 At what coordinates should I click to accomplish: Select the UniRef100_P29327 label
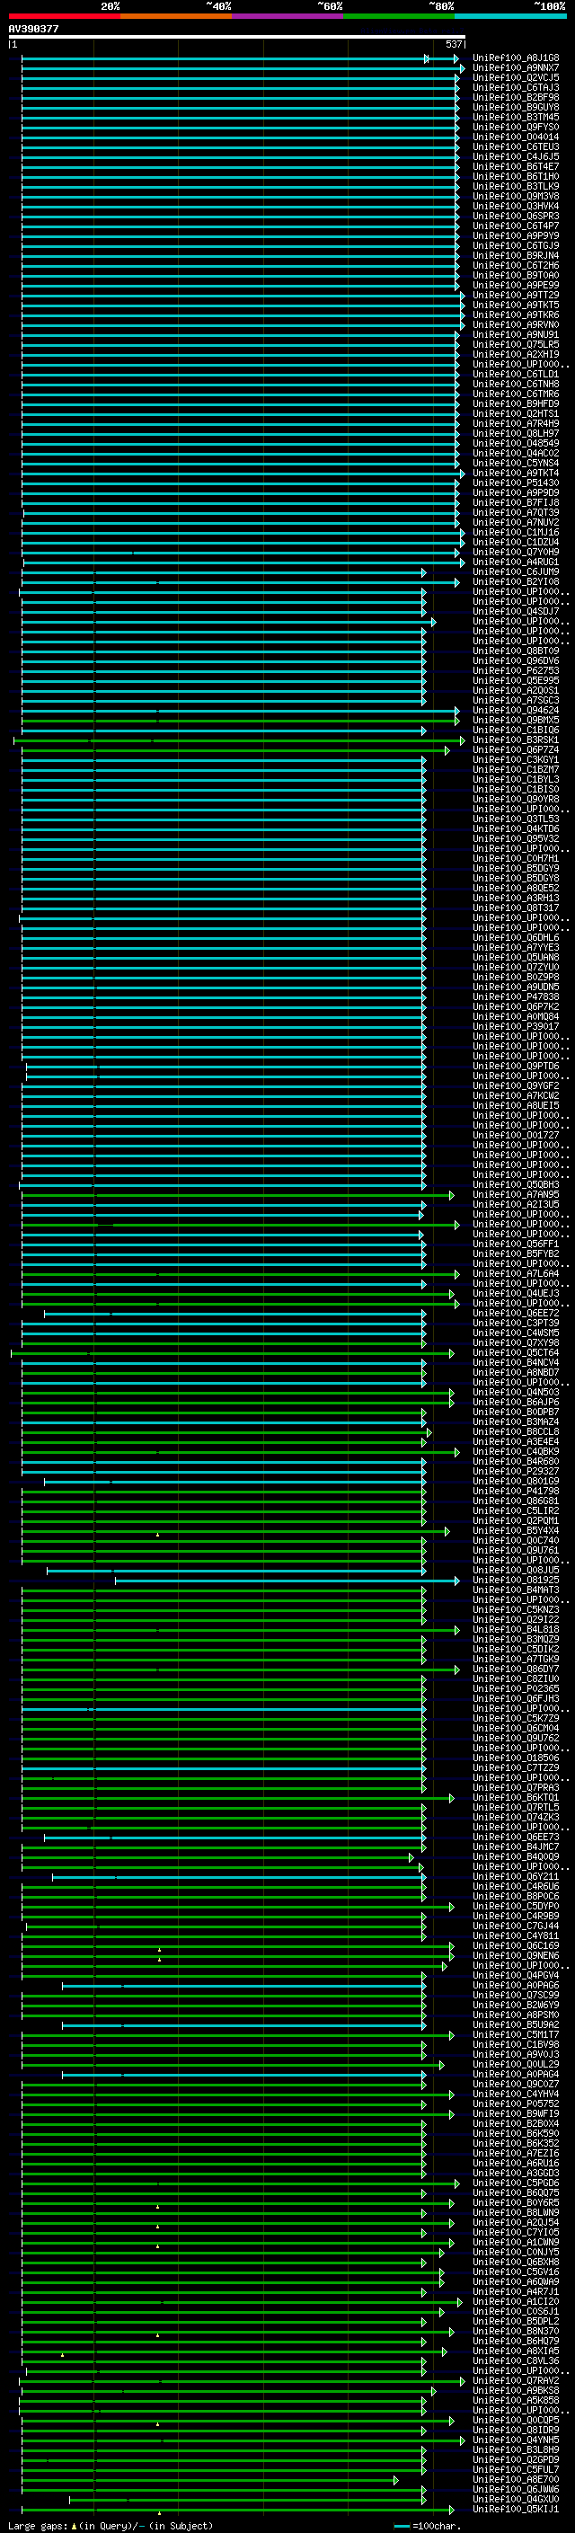tap(516, 1471)
